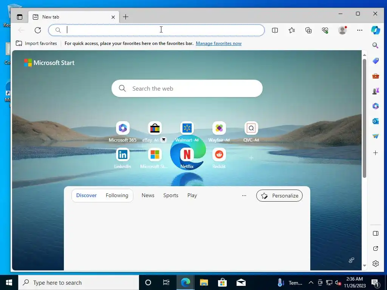The image size is (387, 290).
Task: Open sidebar Outlook icon
Action: click(375, 121)
